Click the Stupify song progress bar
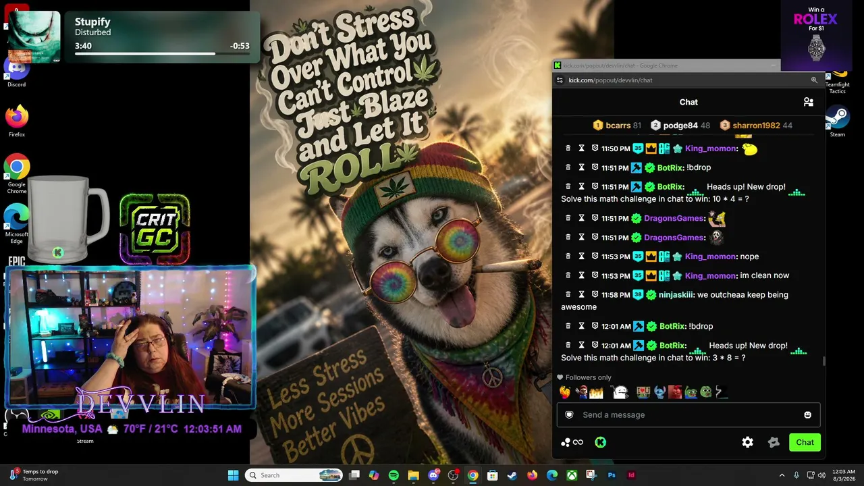The height and width of the screenshot is (486, 864). click(162, 53)
